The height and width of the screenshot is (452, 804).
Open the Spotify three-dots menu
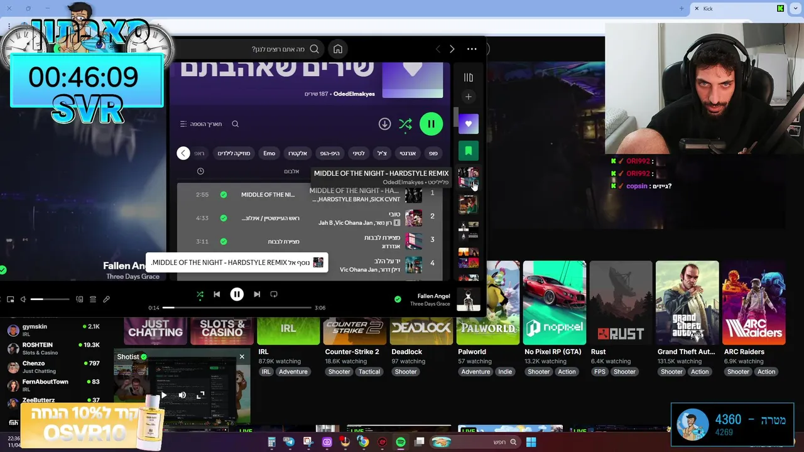[x=472, y=49]
